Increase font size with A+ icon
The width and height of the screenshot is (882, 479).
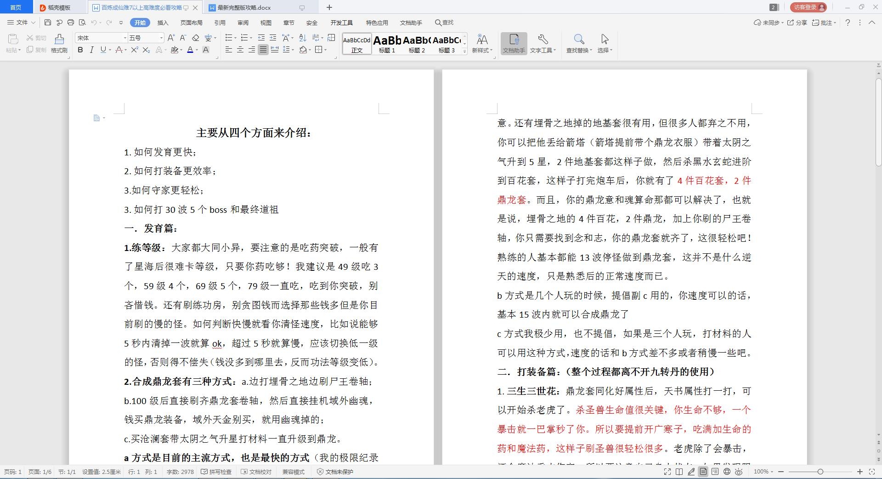(171, 38)
